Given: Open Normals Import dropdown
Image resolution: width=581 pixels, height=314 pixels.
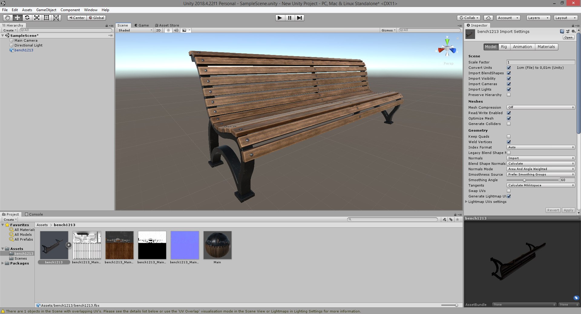Looking at the screenshot, I should point(541,158).
